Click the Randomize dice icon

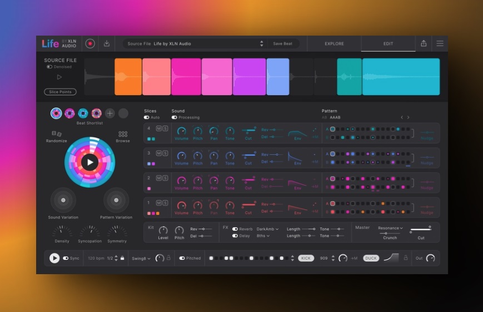click(x=56, y=133)
